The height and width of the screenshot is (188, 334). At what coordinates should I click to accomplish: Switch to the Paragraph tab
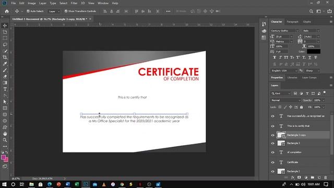point(292,22)
